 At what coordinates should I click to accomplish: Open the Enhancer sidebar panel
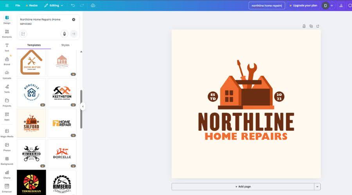7,188
